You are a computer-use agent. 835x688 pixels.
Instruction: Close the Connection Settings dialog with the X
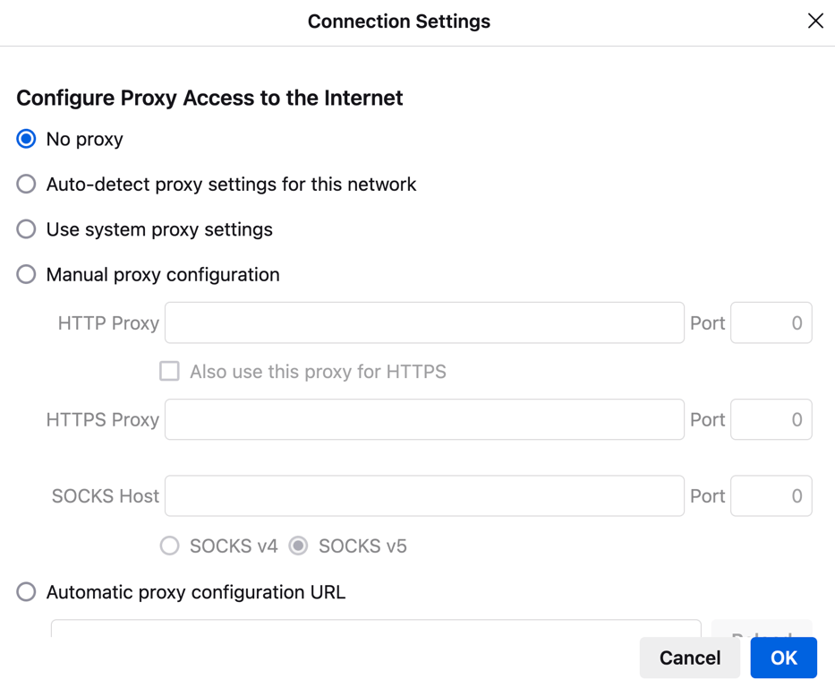tap(815, 21)
